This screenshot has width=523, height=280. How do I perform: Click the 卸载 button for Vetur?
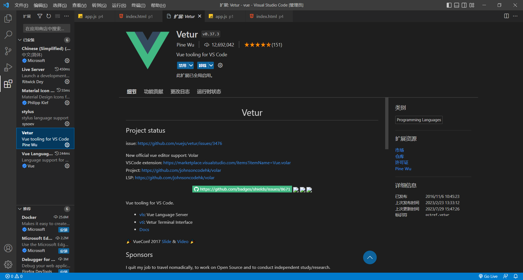(x=203, y=65)
